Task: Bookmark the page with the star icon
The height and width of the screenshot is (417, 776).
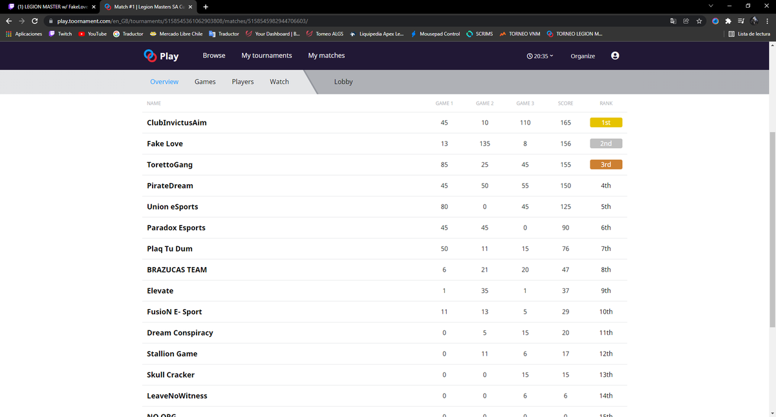Action: (699, 21)
